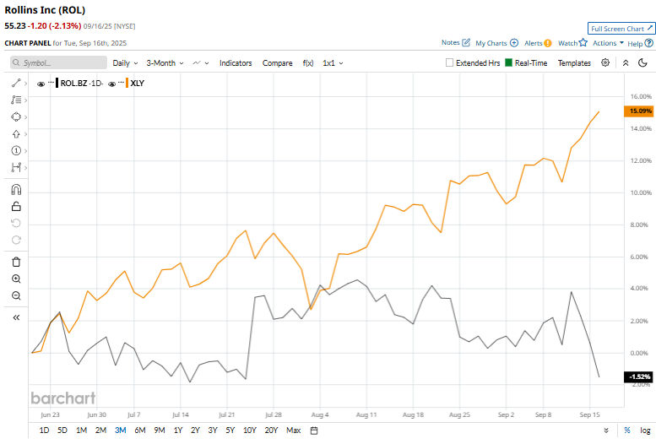
Task: Open the Templates menu
Action: tap(574, 63)
